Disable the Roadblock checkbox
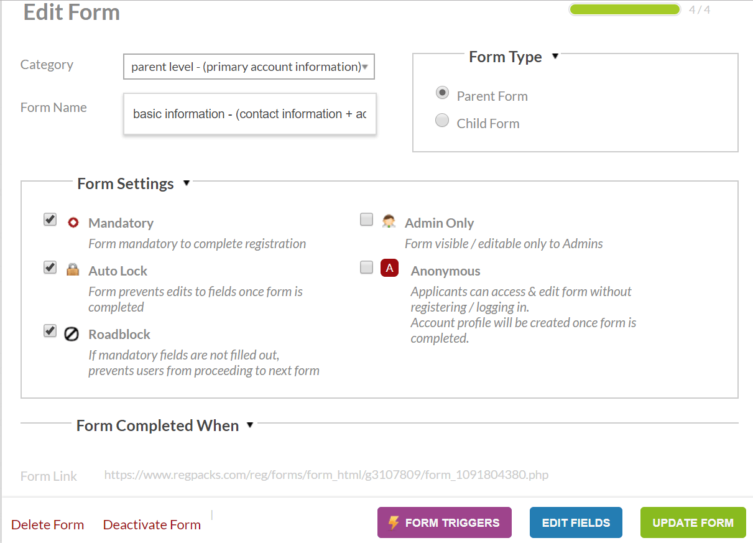 tap(50, 331)
